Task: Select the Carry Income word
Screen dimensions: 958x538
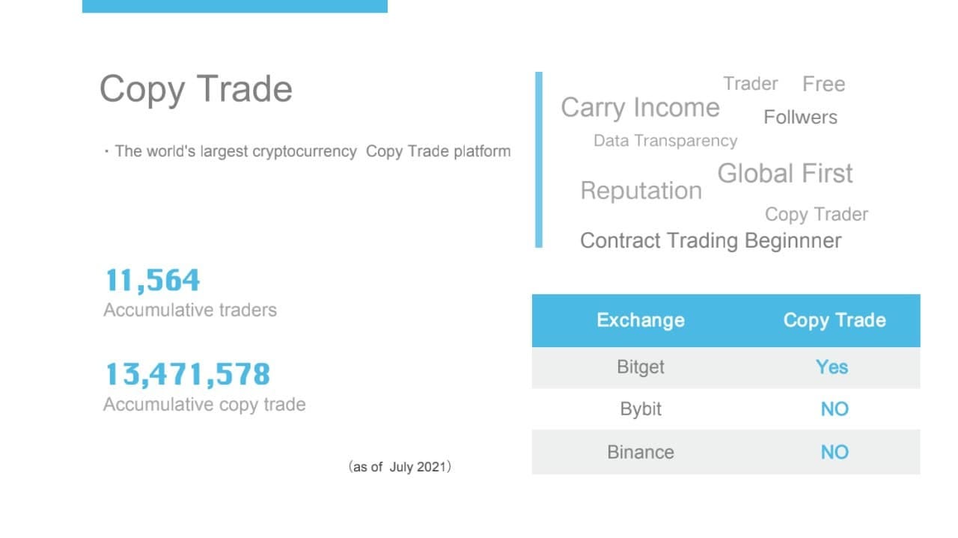Action: click(641, 108)
